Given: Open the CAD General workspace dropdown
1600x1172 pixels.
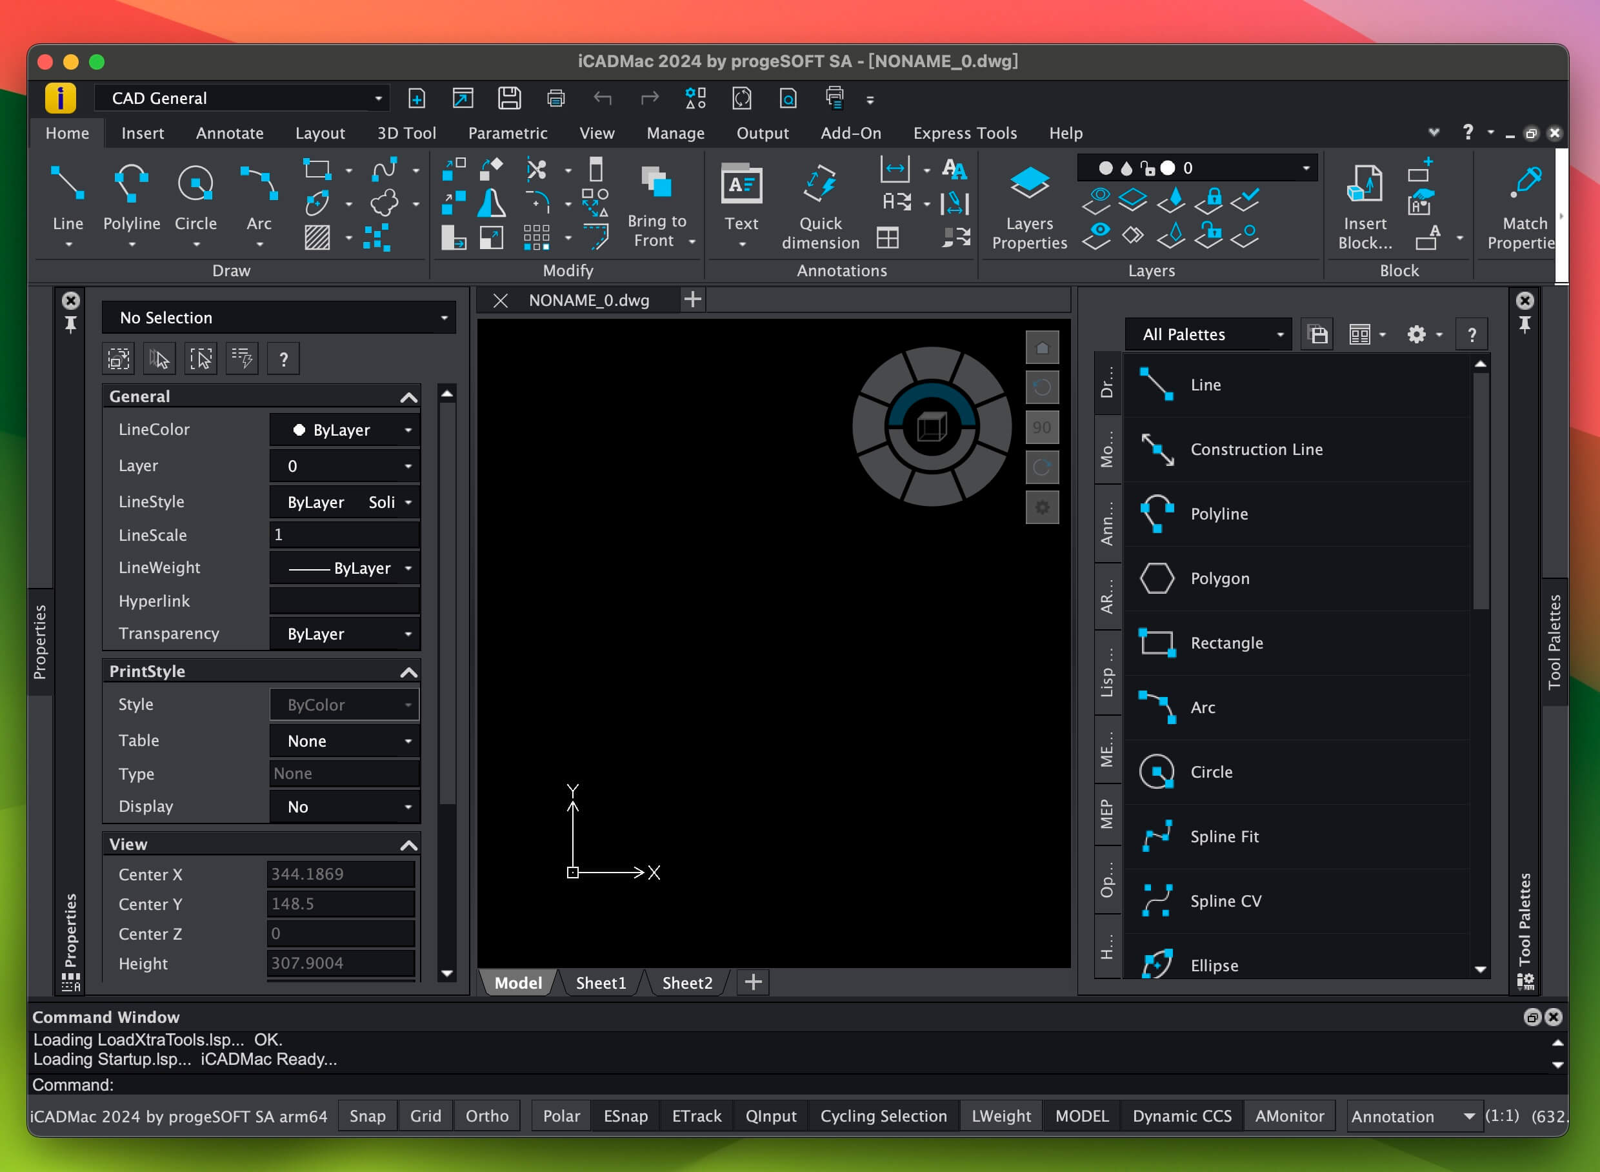Looking at the screenshot, I should click(x=243, y=98).
